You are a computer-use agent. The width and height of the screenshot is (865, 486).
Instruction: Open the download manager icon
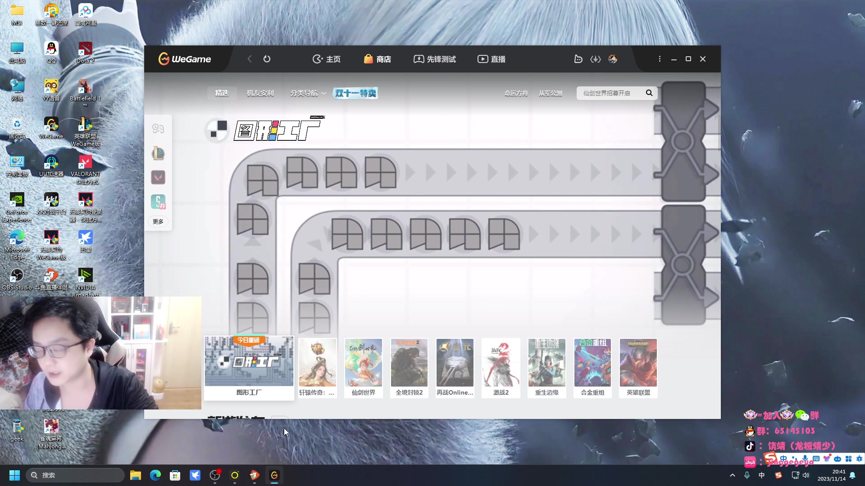point(596,59)
